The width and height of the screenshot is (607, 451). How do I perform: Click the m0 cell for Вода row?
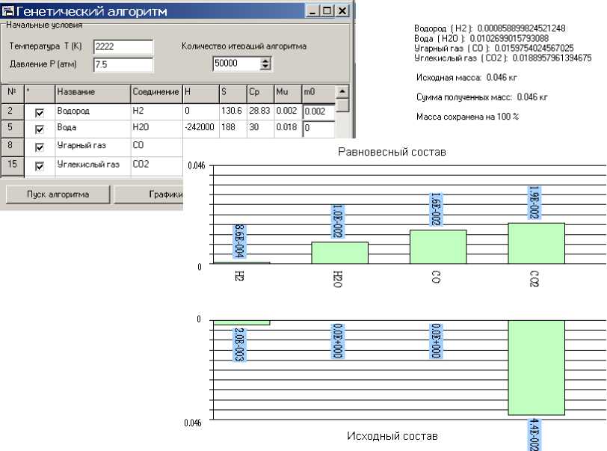coord(318,128)
